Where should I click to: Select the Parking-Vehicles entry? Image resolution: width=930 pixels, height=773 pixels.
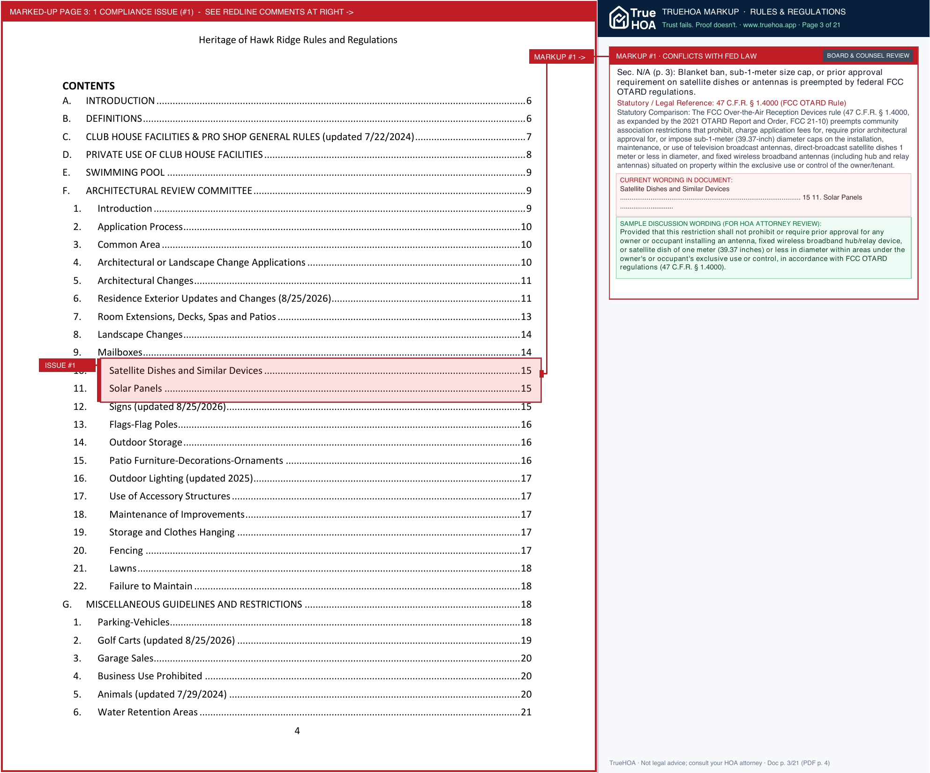[x=302, y=622]
